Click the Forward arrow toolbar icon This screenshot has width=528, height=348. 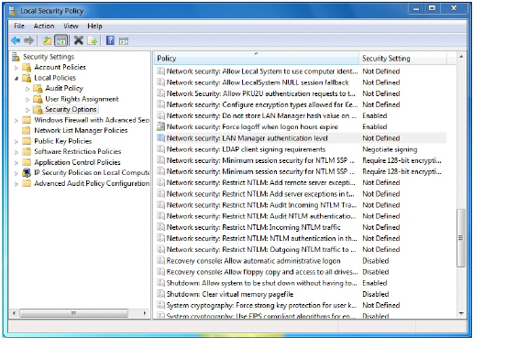(28, 40)
